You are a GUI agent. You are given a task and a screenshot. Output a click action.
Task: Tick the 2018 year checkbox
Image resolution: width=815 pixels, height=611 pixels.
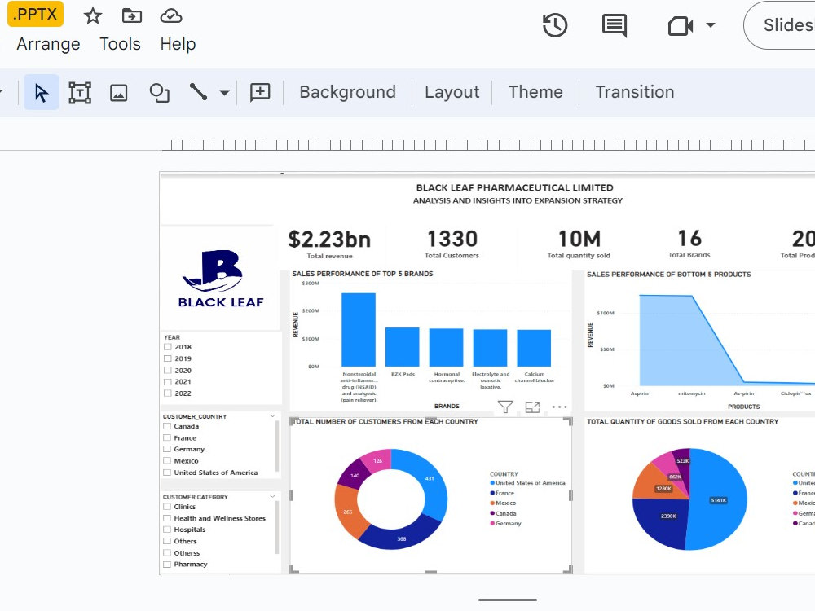pyautogui.click(x=167, y=347)
